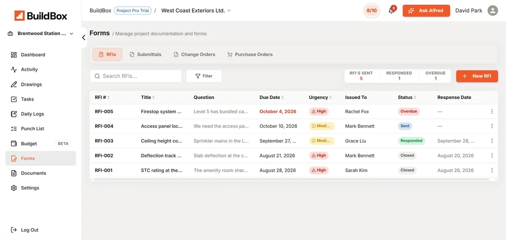The width and height of the screenshot is (506, 240).
Task: Click the Sent status badge
Action: pos(405,126)
